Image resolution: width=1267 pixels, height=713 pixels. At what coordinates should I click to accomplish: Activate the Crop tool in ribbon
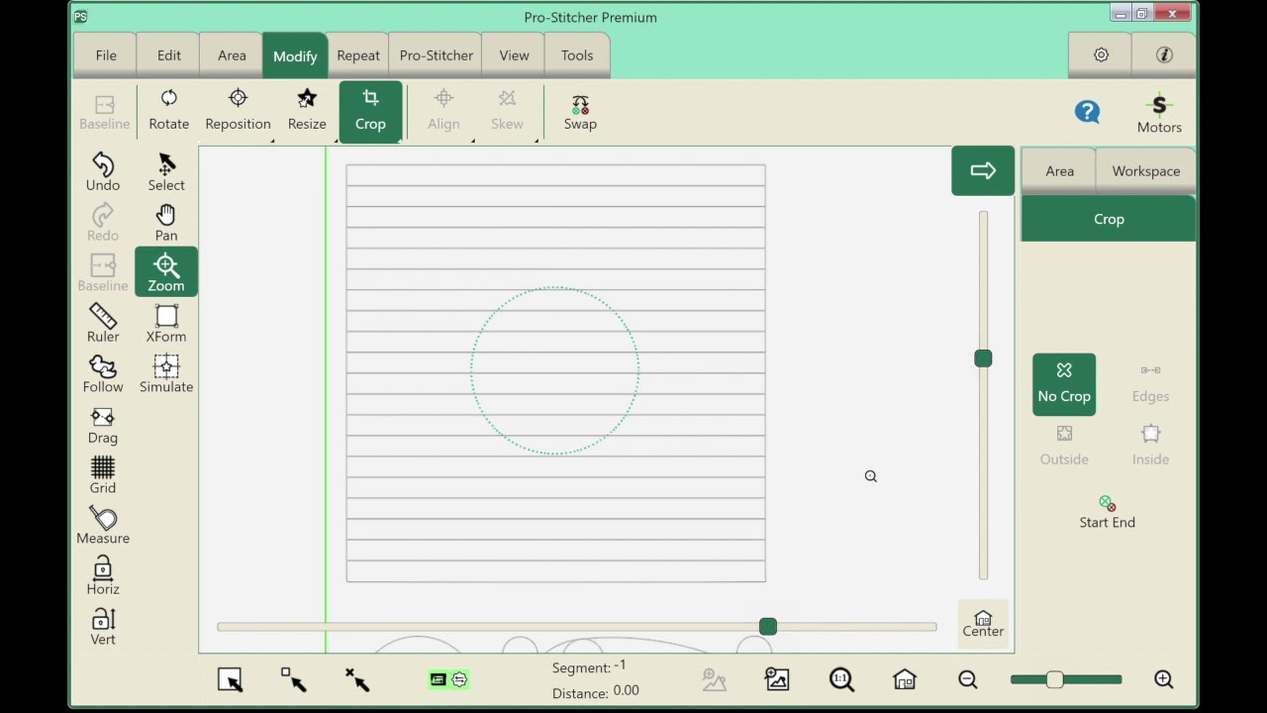tap(370, 111)
